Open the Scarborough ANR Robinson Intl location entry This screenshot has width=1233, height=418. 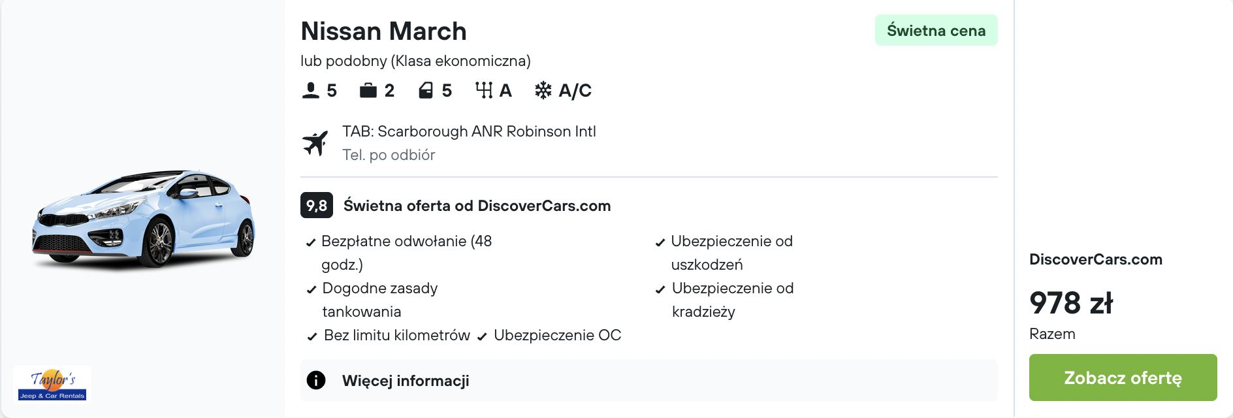coord(468,131)
